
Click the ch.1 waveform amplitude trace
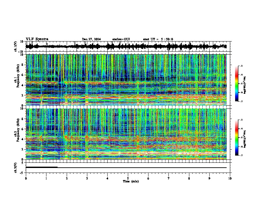(x=126, y=46)
